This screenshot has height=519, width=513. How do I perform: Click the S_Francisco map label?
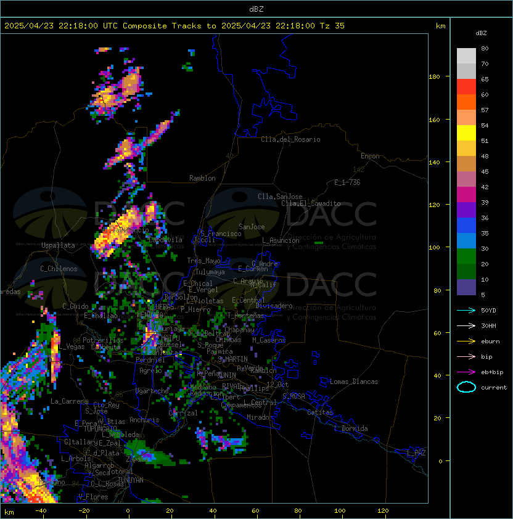coord(221,234)
